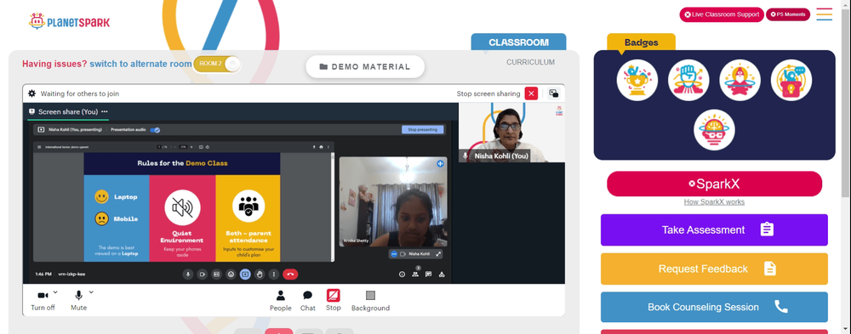Switch to the CURRICULUM tab
This screenshot has height=334, width=851.
click(530, 62)
